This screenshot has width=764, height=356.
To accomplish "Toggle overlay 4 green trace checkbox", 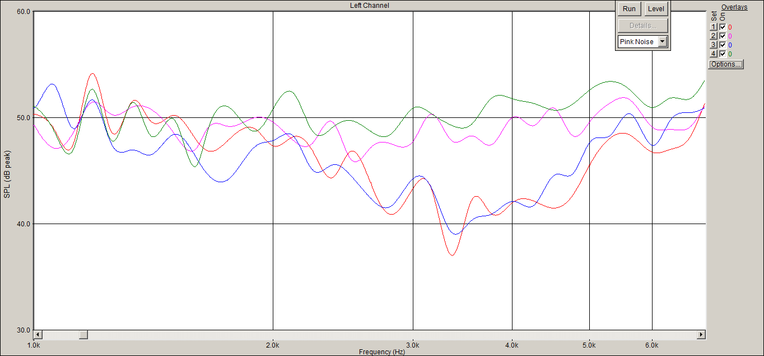I will point(723,54).
